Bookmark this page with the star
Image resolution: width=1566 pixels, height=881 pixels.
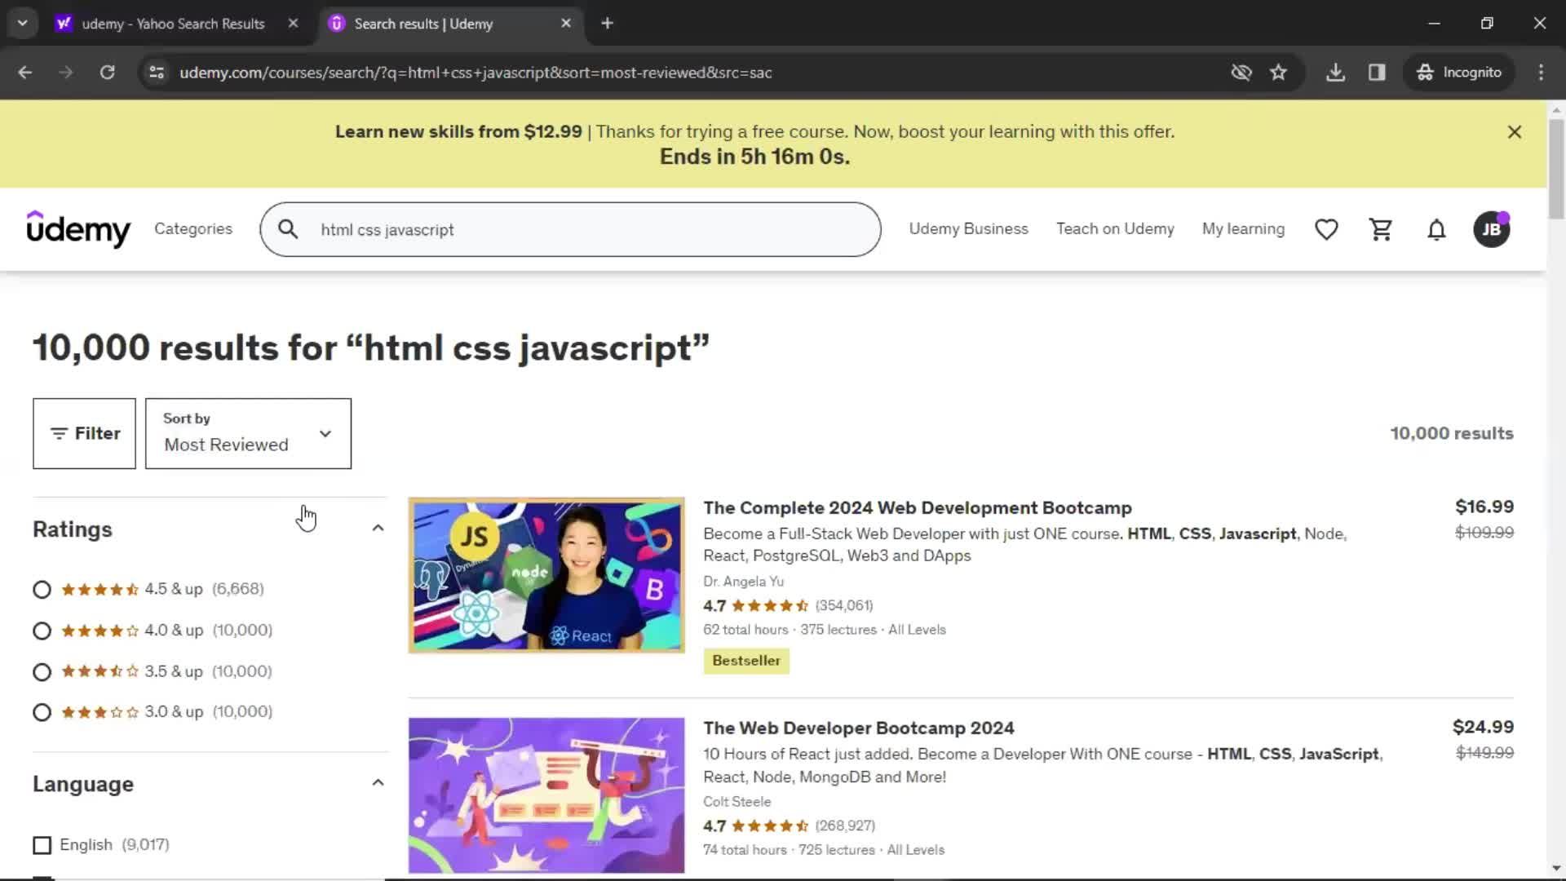coord(1278,73)
